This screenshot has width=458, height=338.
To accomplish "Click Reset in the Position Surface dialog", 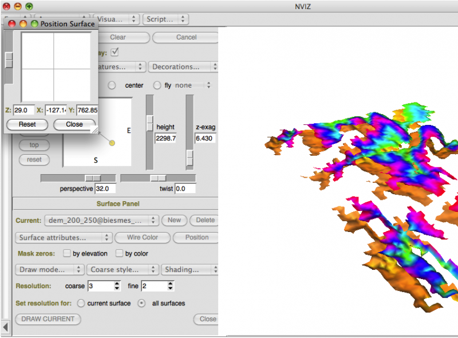I will 27,124.
